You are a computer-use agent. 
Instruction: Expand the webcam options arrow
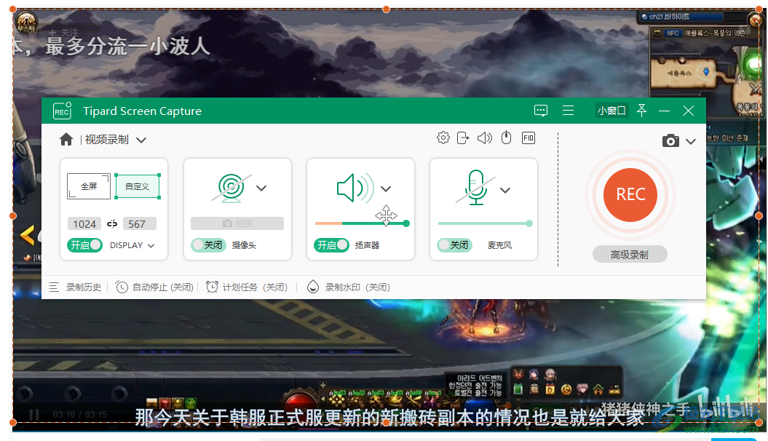[261, 188]
